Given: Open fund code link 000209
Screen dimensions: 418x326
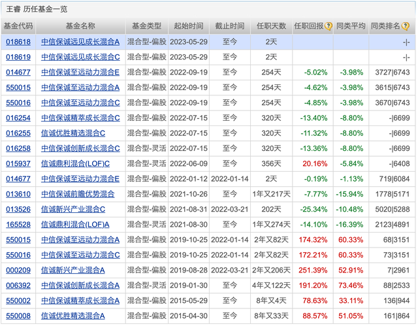Looking at the screenshot, I should (x=18, y=270).
